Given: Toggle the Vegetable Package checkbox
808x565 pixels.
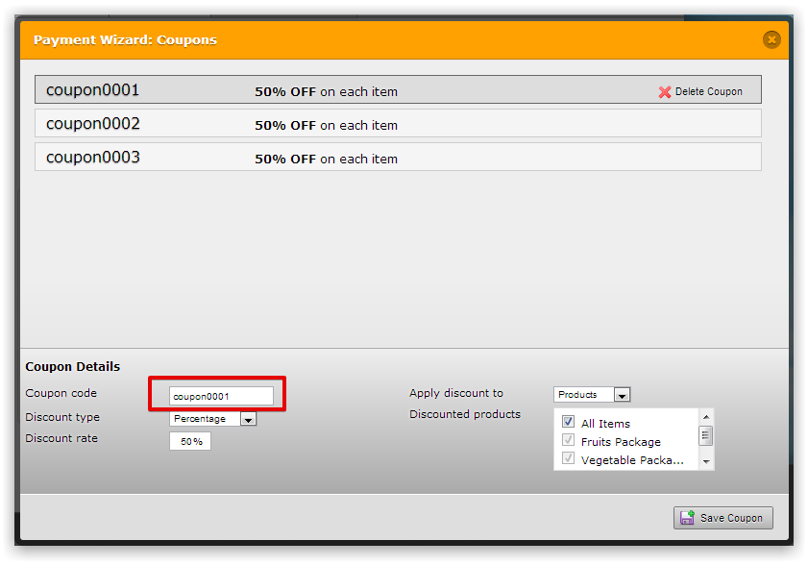Looking at the screenshot, I should pyautogui.click(x=568, y=459).
